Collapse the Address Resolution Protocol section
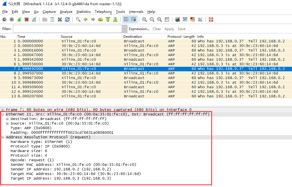The image size is (292, 187). pos(2,137)
